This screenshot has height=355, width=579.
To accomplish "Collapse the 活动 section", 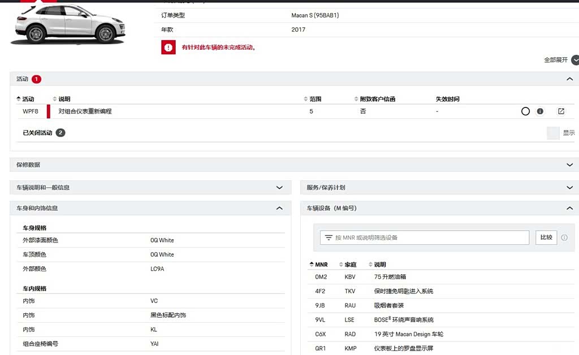I will click(x=570, y=79).
